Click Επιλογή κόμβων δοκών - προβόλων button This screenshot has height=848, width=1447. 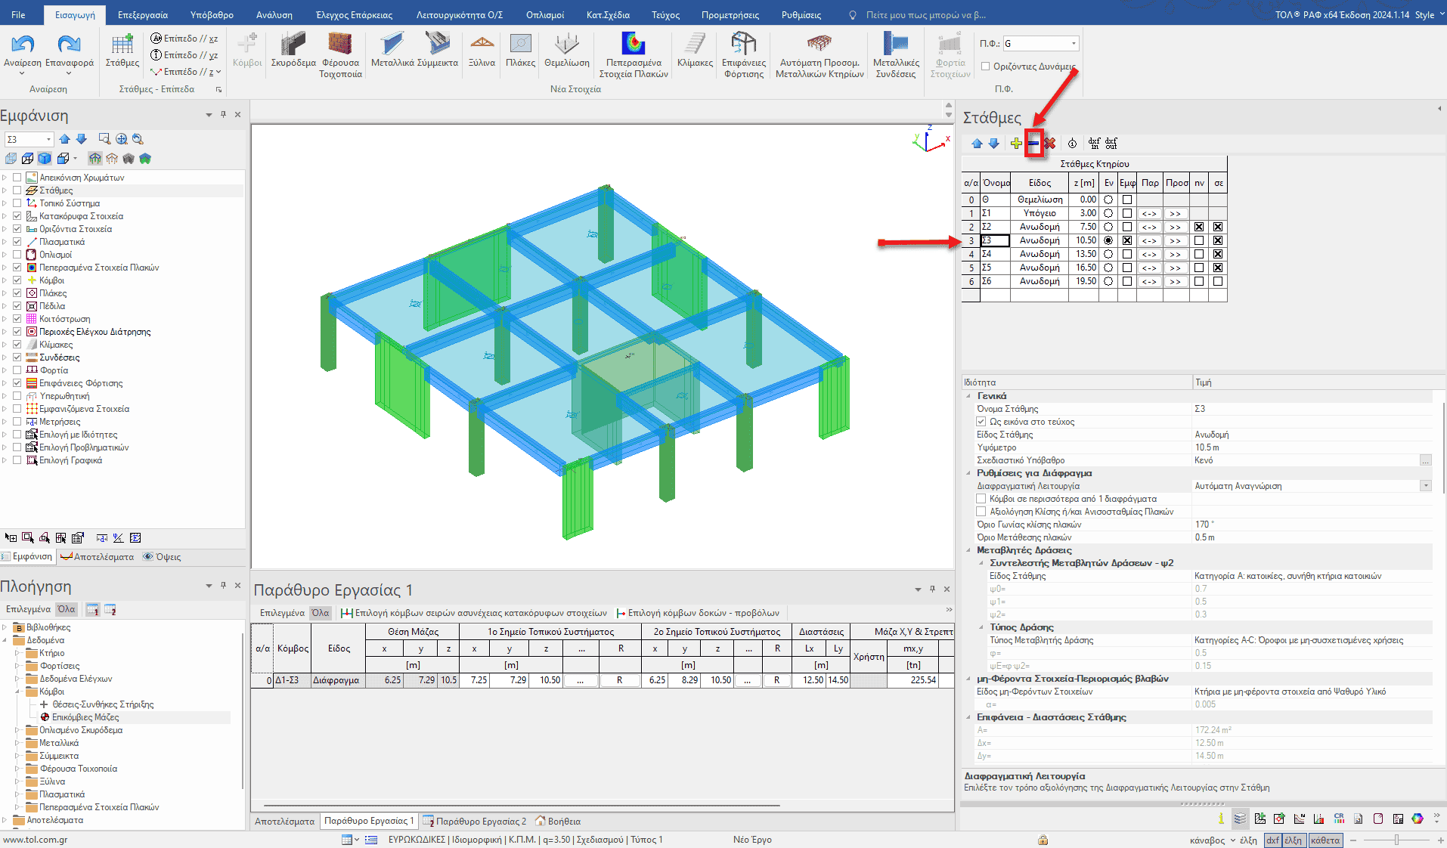[698, 613]
